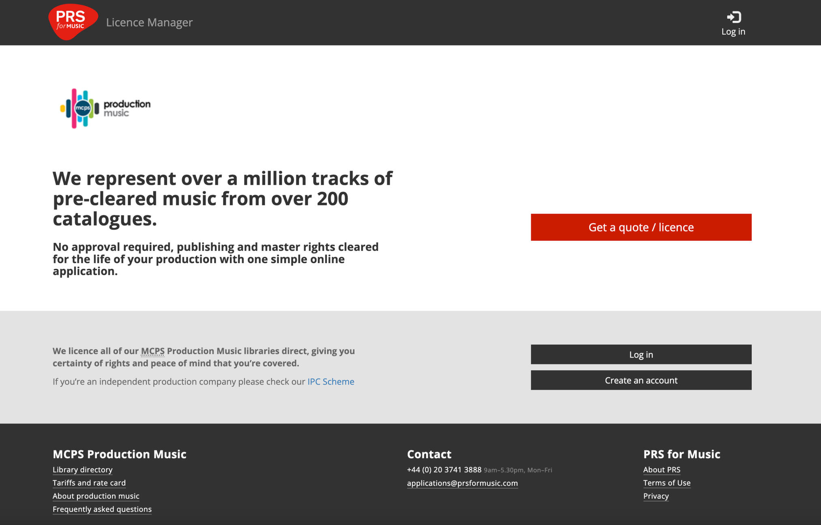Screen dimensions: 821x525
Task: Open the Privacy page
Action: click(656, 496)
